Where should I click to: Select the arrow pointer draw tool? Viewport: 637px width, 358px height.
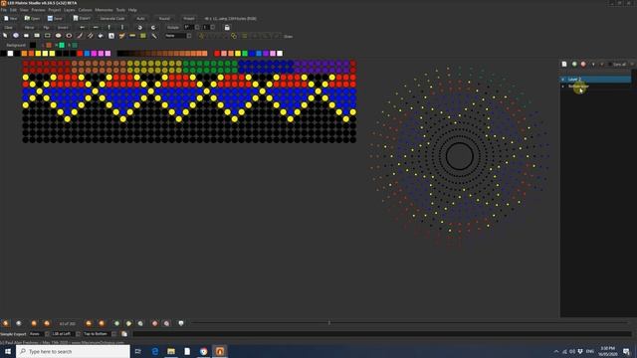[5, 36]
